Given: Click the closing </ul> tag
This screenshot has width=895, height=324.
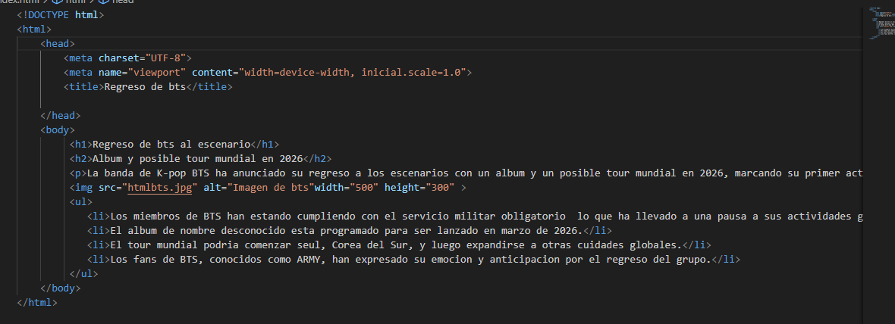Looking at the screenshot, I should coord(84,275).
